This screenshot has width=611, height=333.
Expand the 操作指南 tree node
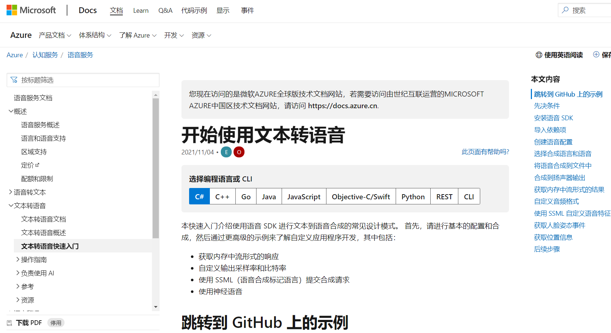(x=18, y=259)
